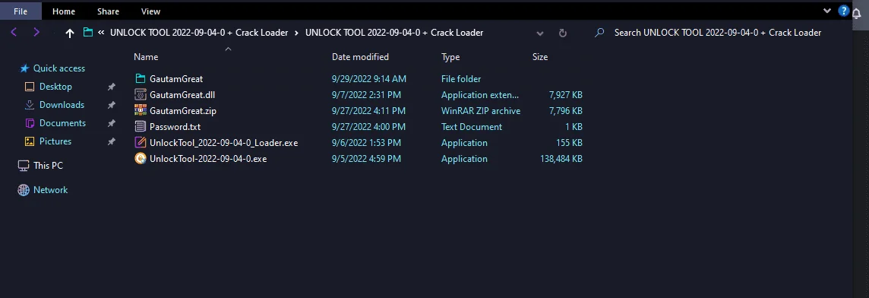Screen dimensions: 869x298
Task: Open Desktop in the sidebar
Action: [x=55, y=87]
